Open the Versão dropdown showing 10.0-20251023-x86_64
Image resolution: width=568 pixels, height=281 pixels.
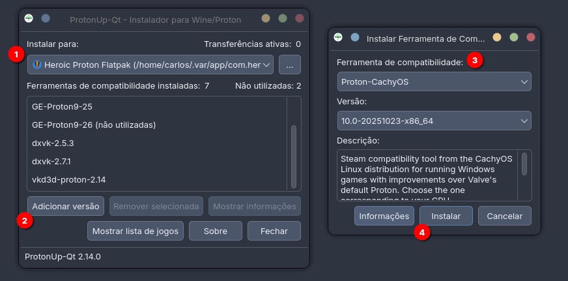pos(434,121)
